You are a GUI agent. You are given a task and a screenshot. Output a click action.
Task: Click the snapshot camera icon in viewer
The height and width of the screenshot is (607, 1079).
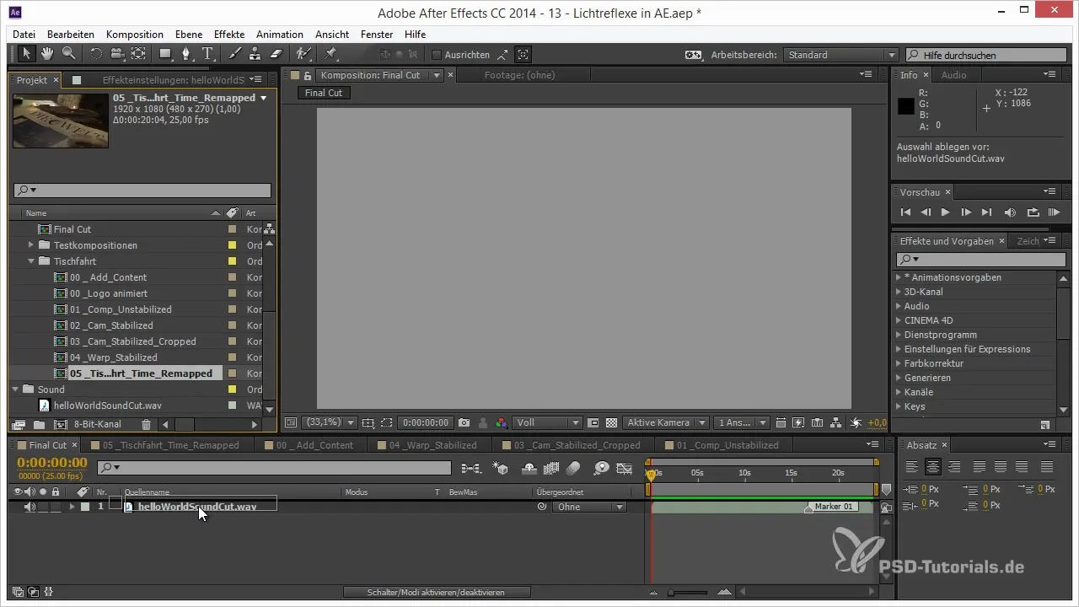tap(464, 422)
